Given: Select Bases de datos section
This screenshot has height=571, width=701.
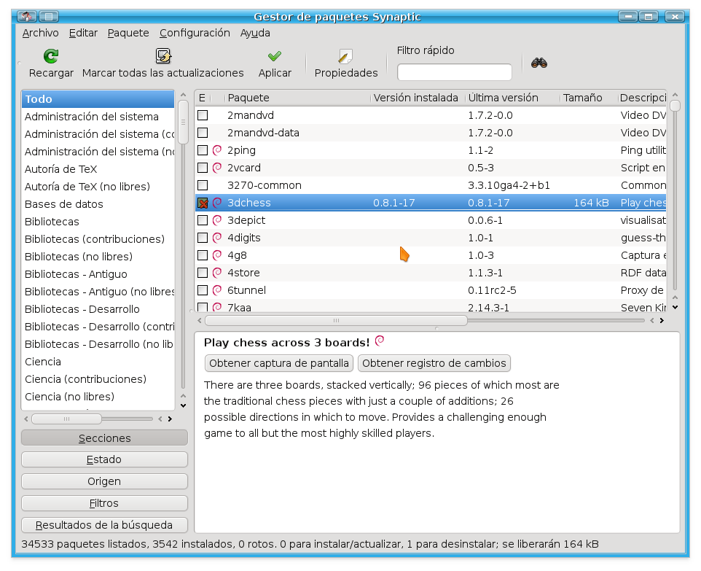Looking at the screenshot, I should pos(98,204).
